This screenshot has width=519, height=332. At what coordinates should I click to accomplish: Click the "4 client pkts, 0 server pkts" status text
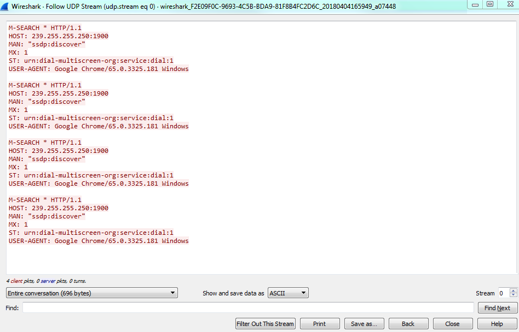47,281
